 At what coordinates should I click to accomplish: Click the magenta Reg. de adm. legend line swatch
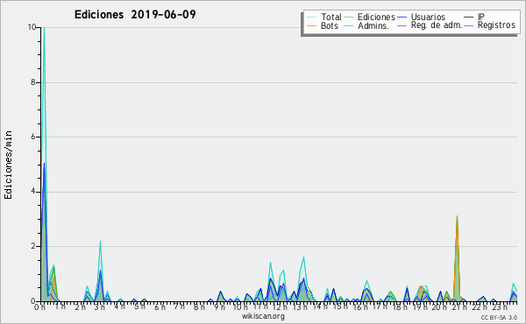coord(402,25)
